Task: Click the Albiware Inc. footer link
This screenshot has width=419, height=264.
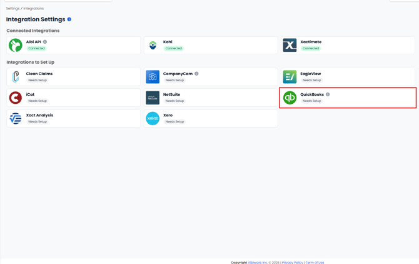Action: click(258, 262)
